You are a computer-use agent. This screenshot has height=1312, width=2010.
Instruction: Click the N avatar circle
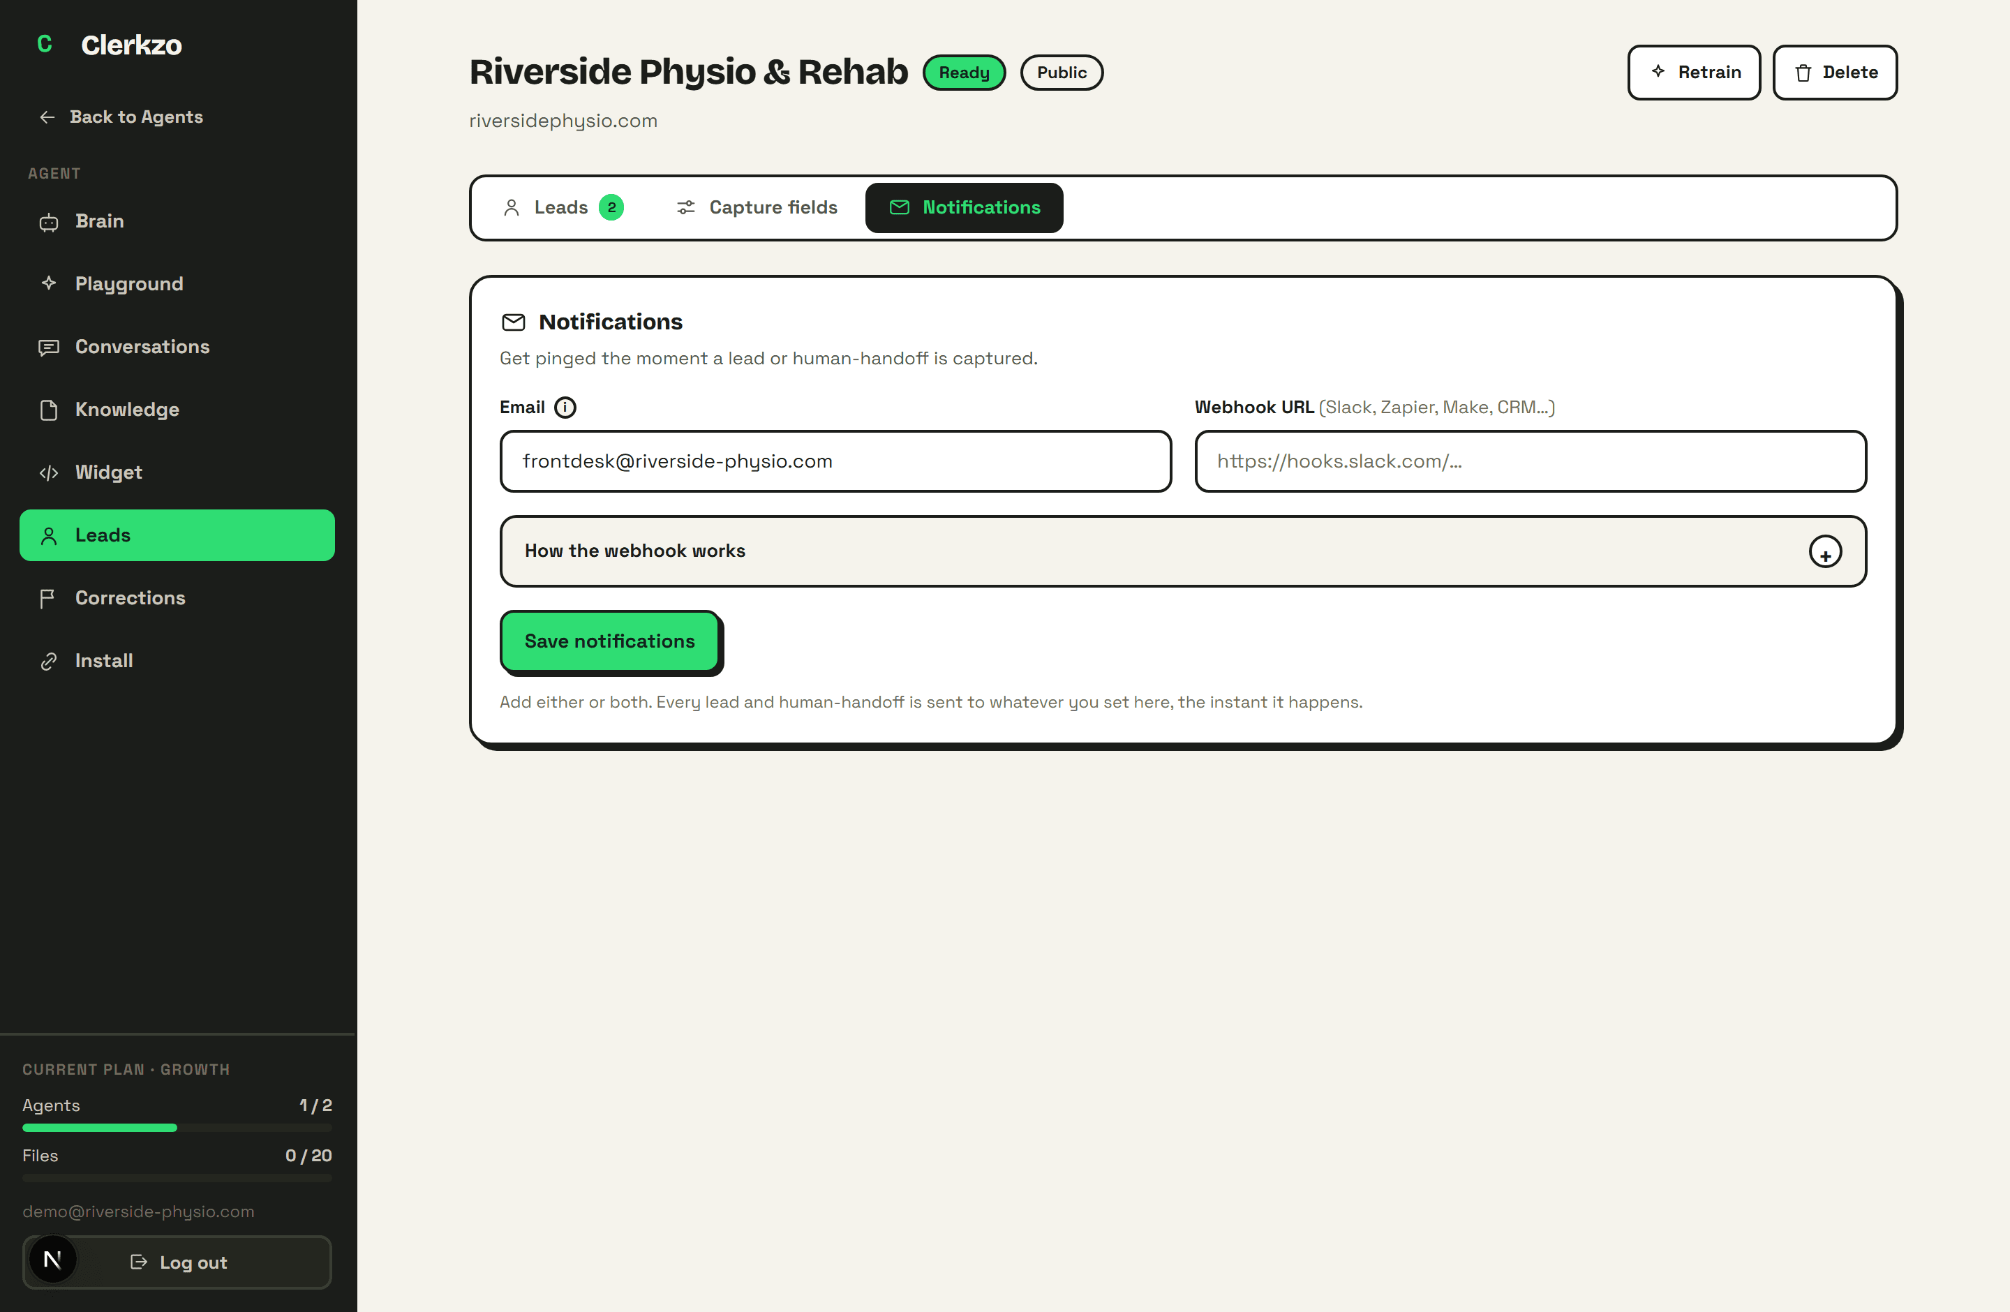(x=52, y=1260)
